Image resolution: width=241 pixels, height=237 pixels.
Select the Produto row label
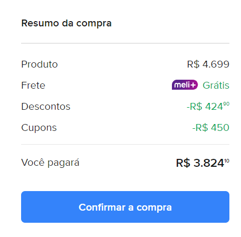[40, 64]
